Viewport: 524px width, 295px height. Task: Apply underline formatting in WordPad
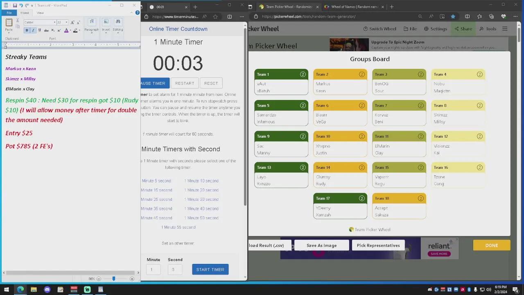pyautogui.click(x=39, y=30)
